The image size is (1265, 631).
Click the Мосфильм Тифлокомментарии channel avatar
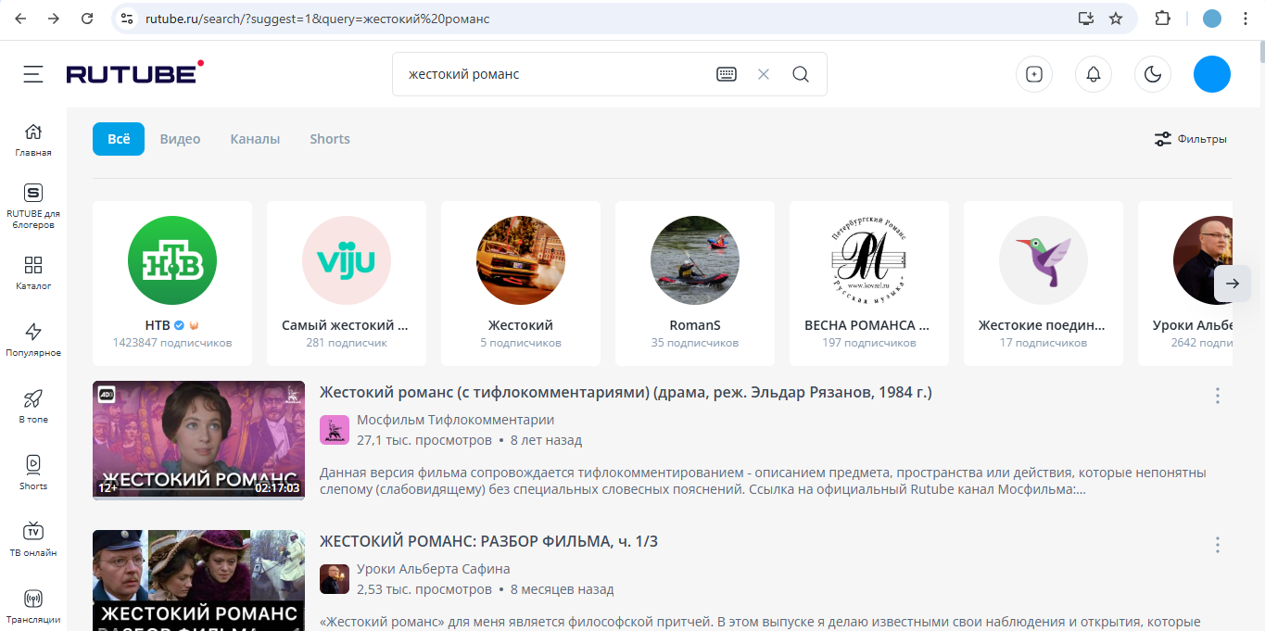pyautogui.click(x=335, y=430)
